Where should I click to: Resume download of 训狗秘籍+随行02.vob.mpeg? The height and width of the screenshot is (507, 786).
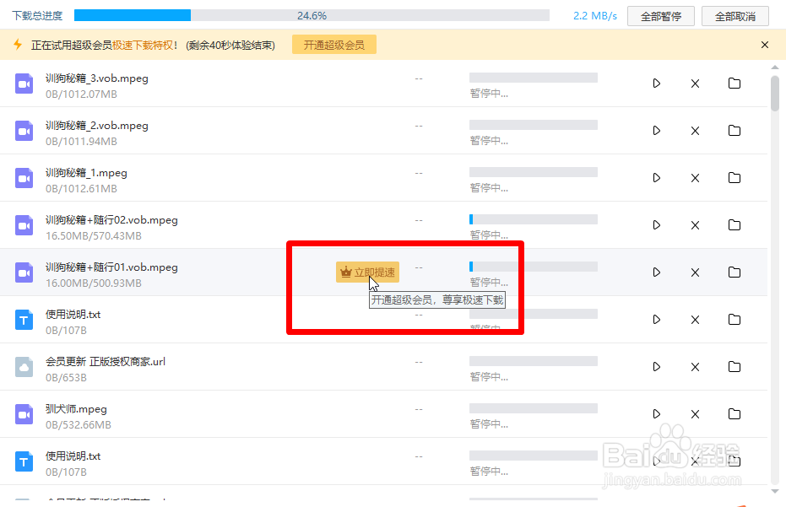tap(657, 225)
